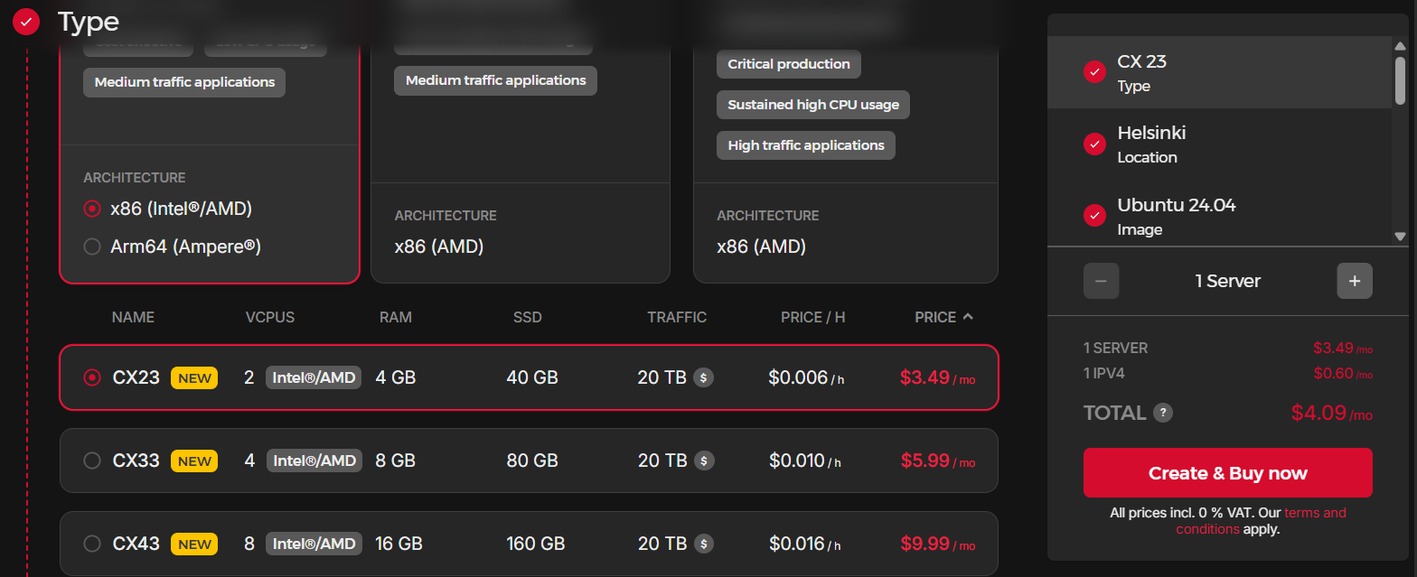Screen dimensions: 1417x577
Task: Click the check icon next to CX 23 summary
Action: 1094,72
